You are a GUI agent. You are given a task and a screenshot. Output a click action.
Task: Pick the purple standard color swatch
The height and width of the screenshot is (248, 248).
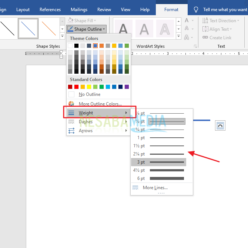[127, 87]
